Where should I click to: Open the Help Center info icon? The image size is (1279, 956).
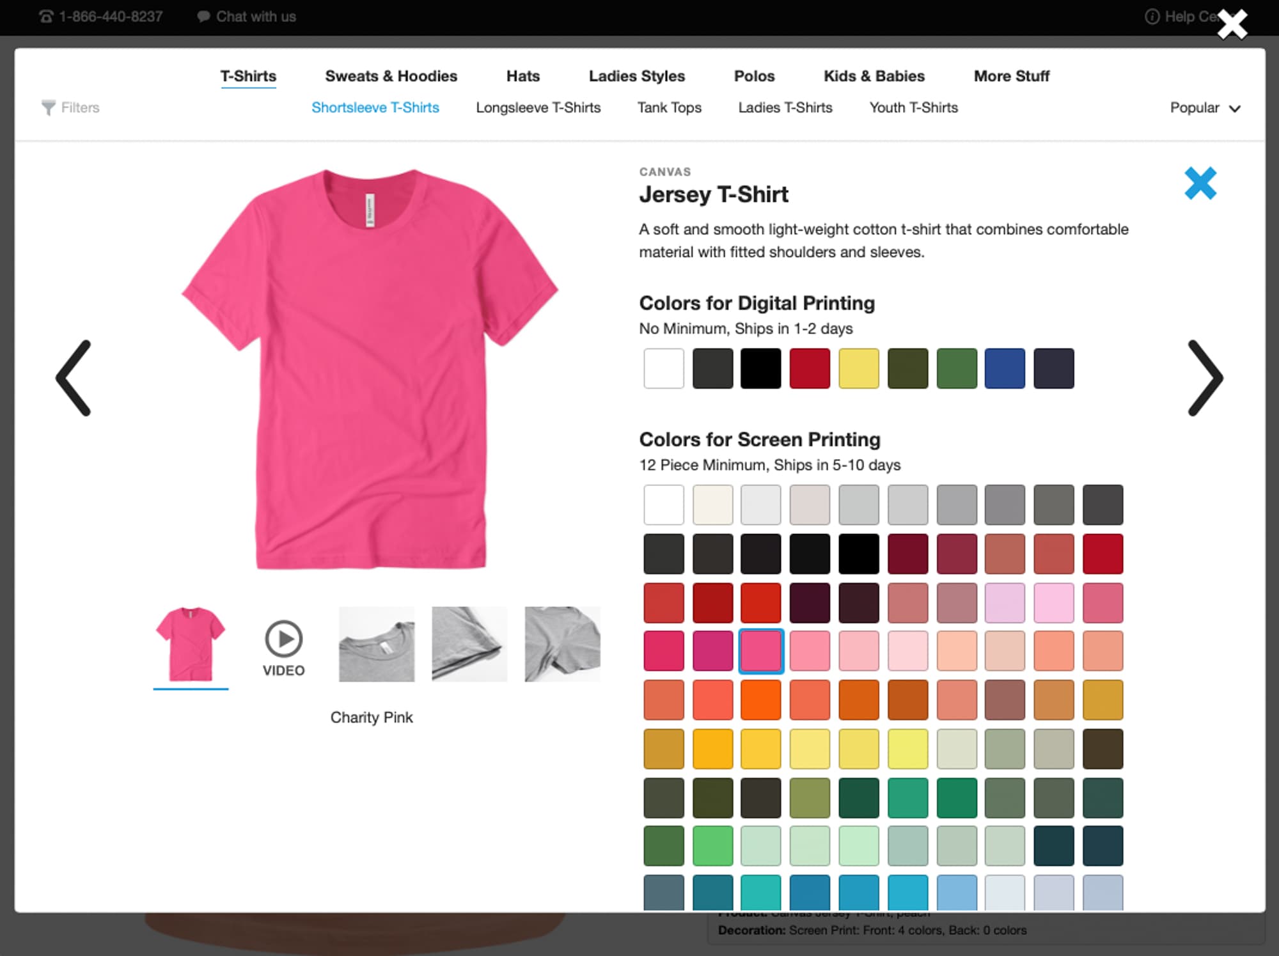[x=1152, y=17]
